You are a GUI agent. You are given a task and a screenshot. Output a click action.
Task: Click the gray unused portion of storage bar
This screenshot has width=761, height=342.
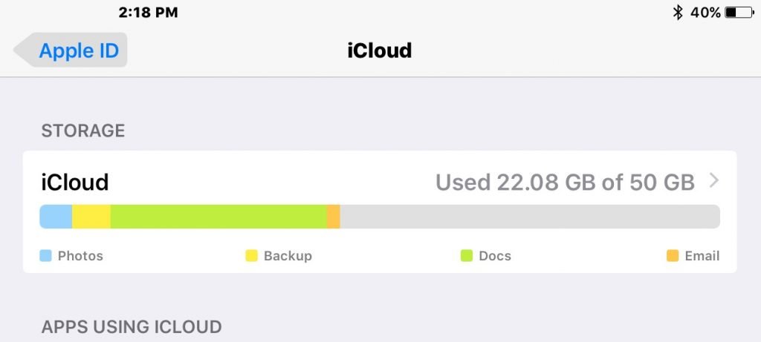click(x=530, y=217)
